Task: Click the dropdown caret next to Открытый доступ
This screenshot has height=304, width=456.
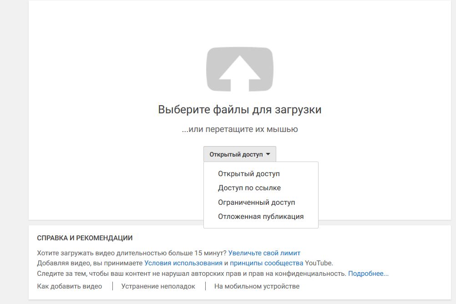Action: point(268,154)
